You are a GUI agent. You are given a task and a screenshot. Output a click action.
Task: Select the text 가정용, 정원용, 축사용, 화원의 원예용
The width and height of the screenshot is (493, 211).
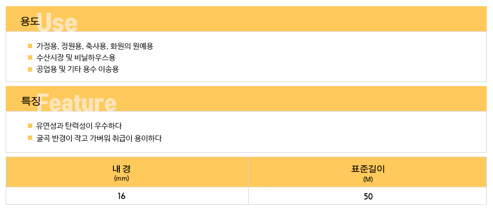point(95,46)
